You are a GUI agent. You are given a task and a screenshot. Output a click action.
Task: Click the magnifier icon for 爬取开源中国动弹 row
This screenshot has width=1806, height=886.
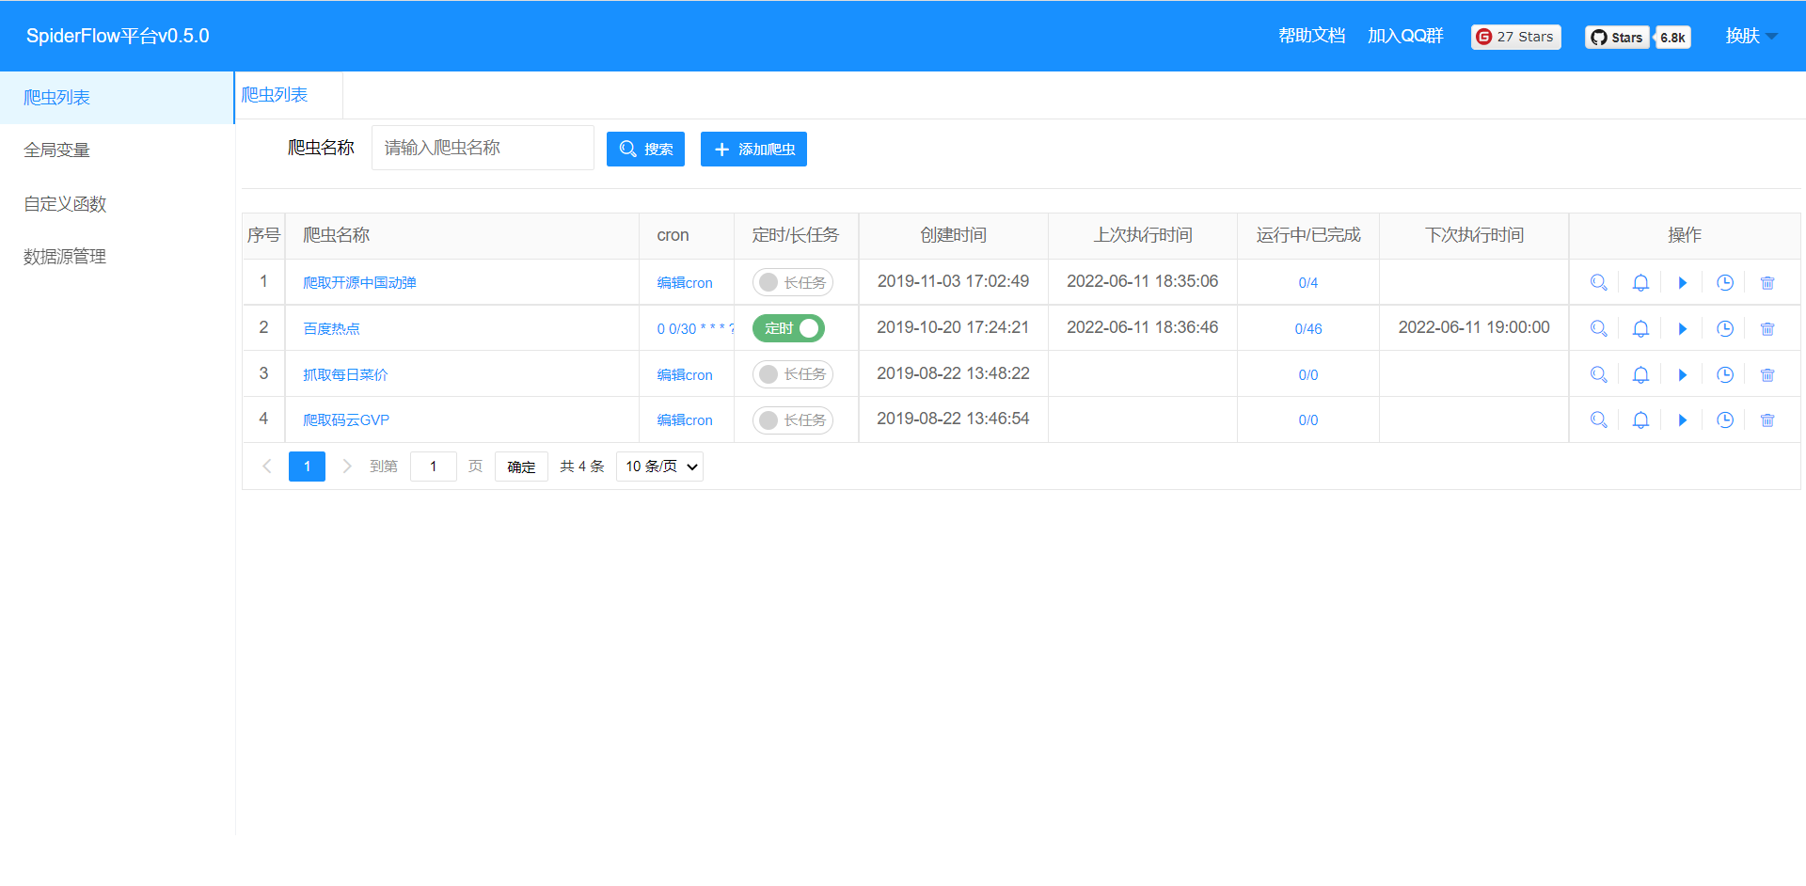pos(1598,282)
